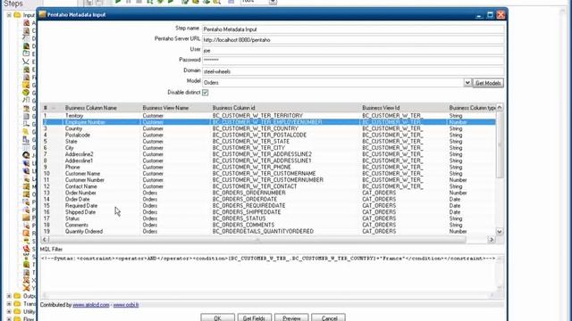Image resolution: width=572 pixels, height=321 pixels.
Task: Open the Model dropdown arrow
Action: click(467, 83)
